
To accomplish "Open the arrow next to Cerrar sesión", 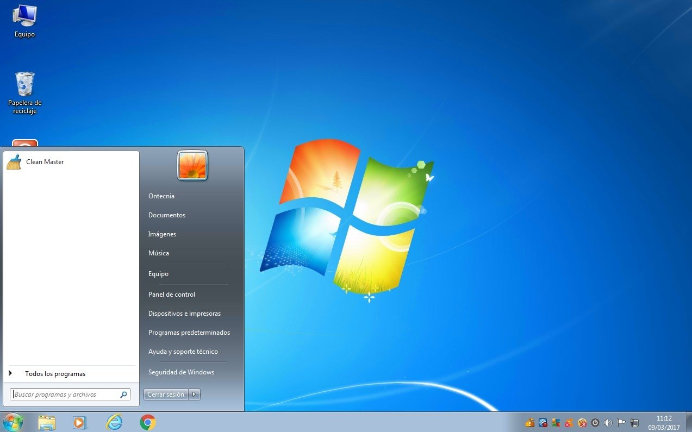I will (195, 395).
